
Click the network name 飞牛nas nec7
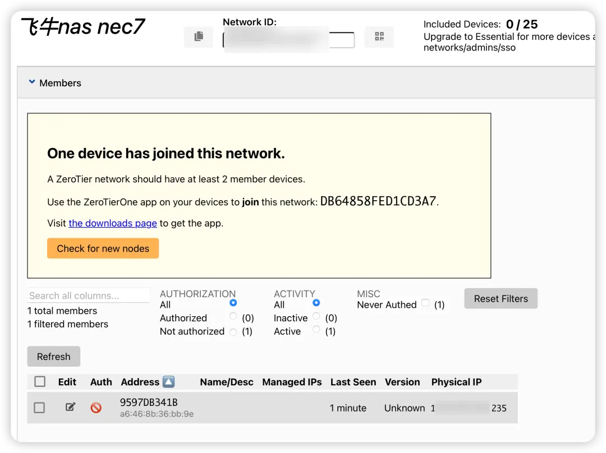(x=82, y=27)
